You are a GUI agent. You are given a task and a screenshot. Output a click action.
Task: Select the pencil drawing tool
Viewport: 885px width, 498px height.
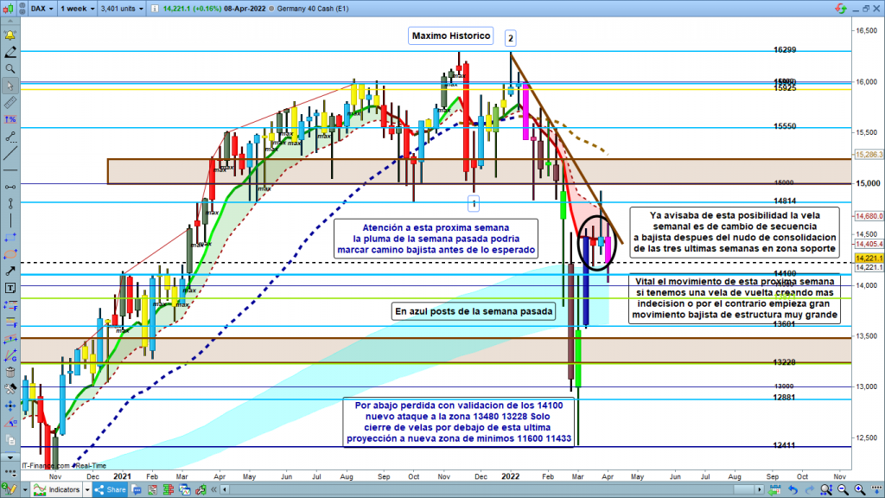10,53
